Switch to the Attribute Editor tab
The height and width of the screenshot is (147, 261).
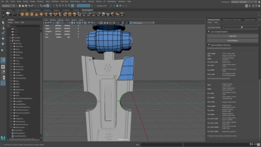[x=250, y=20]
